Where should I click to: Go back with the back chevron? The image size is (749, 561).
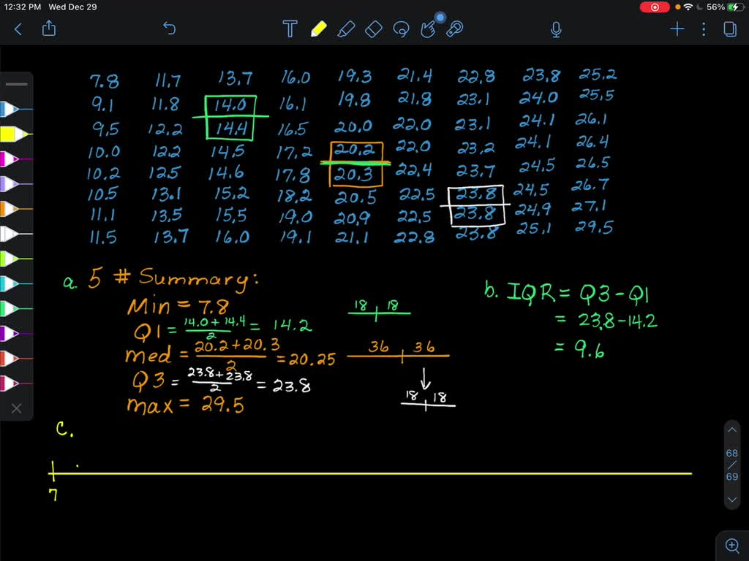pos(18,28)
